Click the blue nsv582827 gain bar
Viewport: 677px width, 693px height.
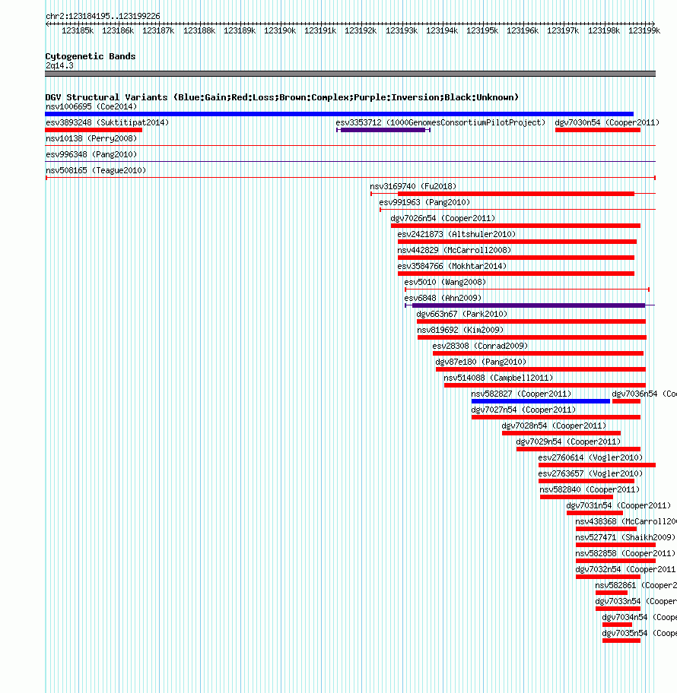(541, 401)
